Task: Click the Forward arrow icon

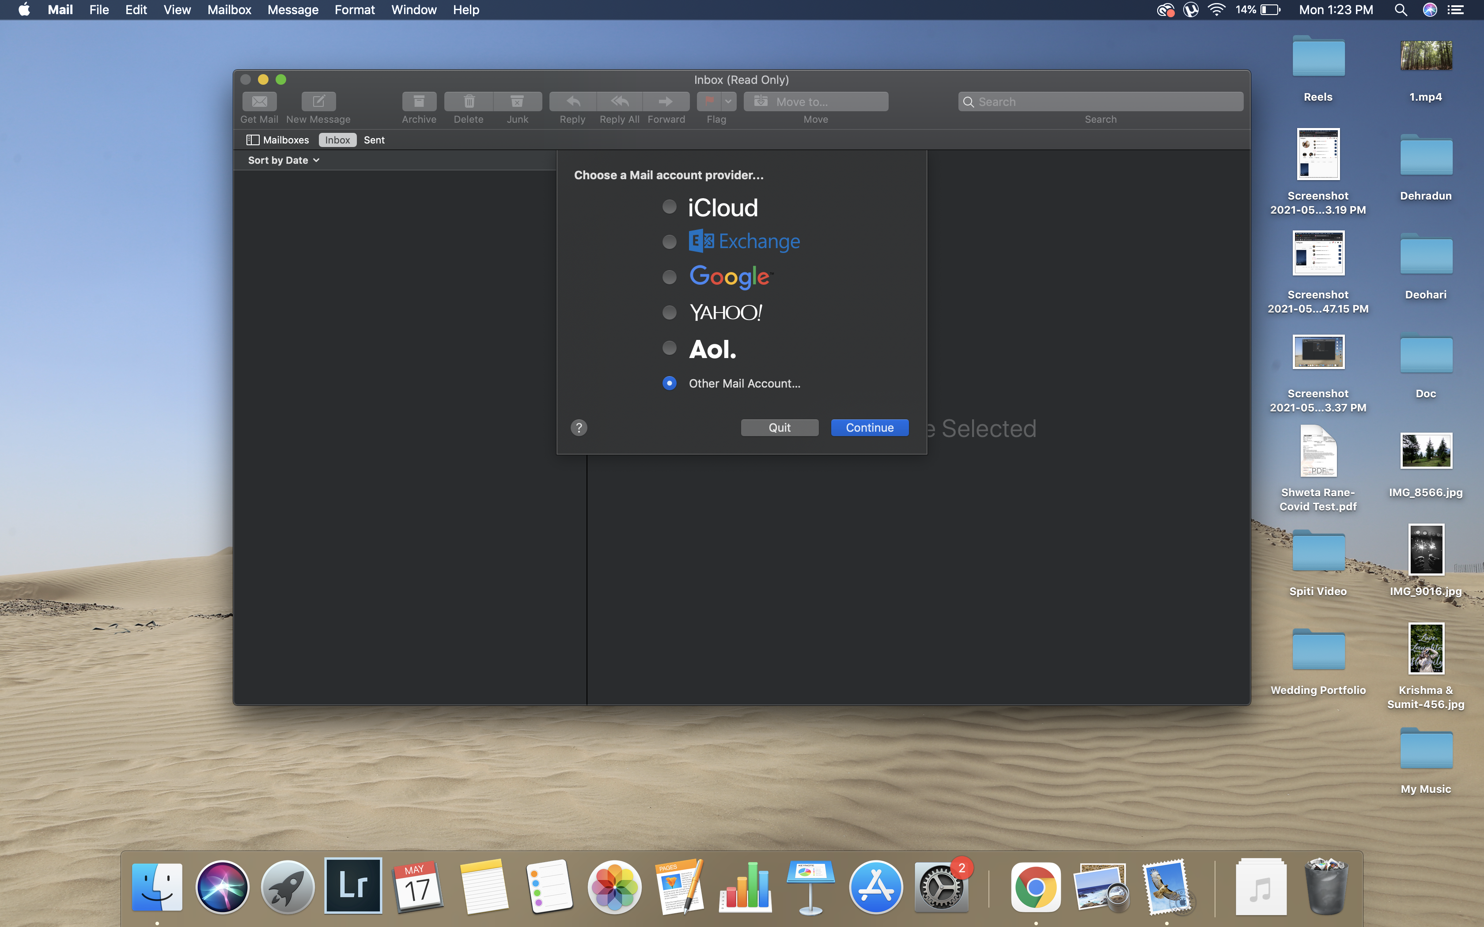Action: point(666,101)
